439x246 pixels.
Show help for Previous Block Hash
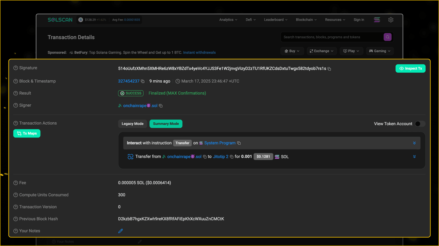16,219
